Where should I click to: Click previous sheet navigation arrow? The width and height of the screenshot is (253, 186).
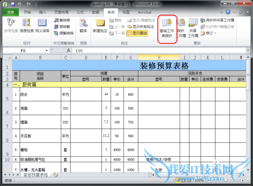9,175
